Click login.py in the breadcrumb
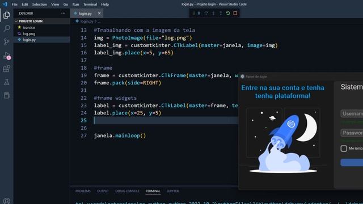The height and width of the screenshot is (204, 363). [87, 22]
